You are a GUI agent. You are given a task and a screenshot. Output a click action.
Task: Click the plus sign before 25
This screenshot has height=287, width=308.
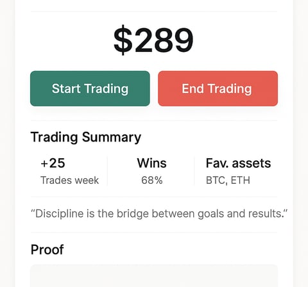44,164
